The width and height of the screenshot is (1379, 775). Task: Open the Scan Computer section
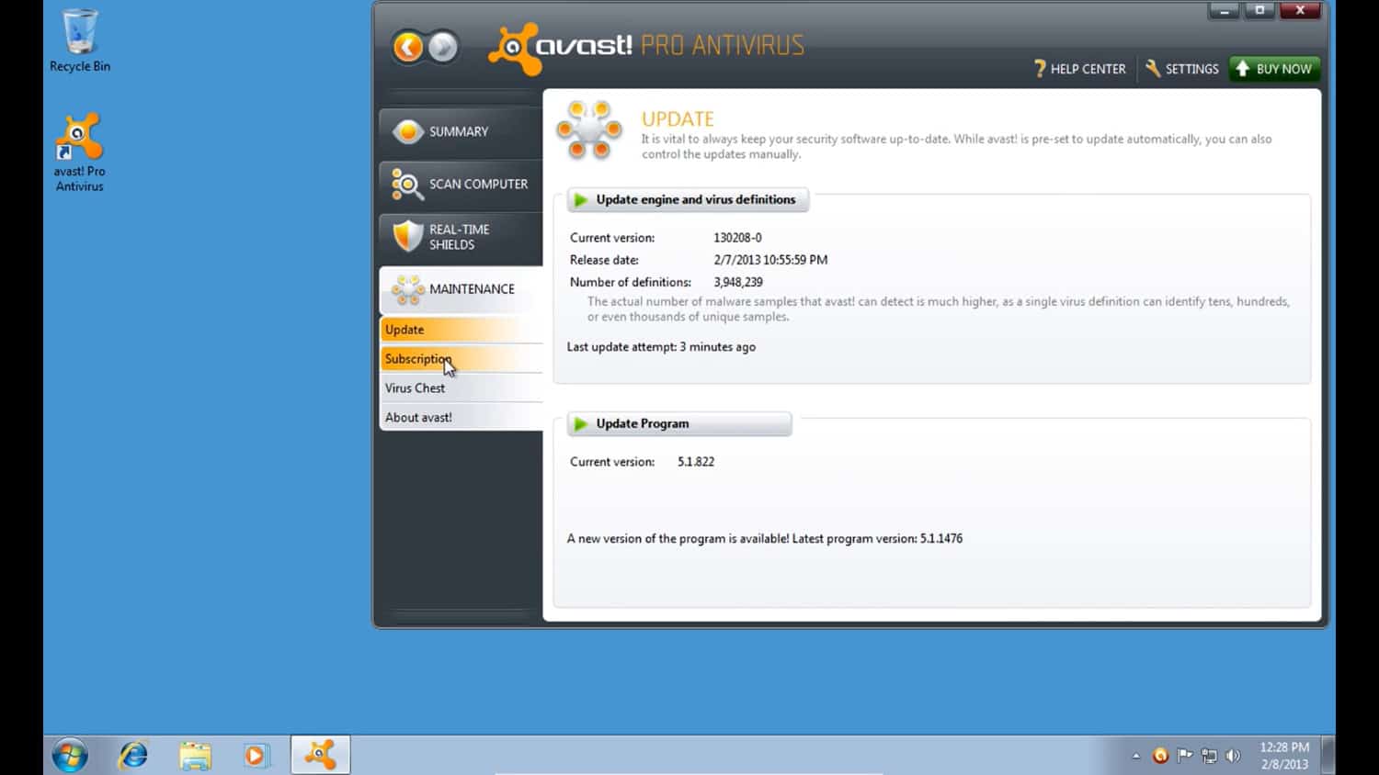tap(461, 184)
